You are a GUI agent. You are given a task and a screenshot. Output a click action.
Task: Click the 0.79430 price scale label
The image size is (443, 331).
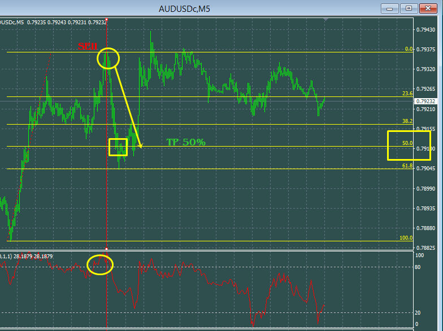click(x=426, y=29)
